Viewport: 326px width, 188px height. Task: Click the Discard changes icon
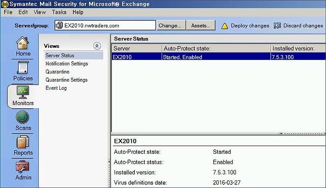coord(278,26)
